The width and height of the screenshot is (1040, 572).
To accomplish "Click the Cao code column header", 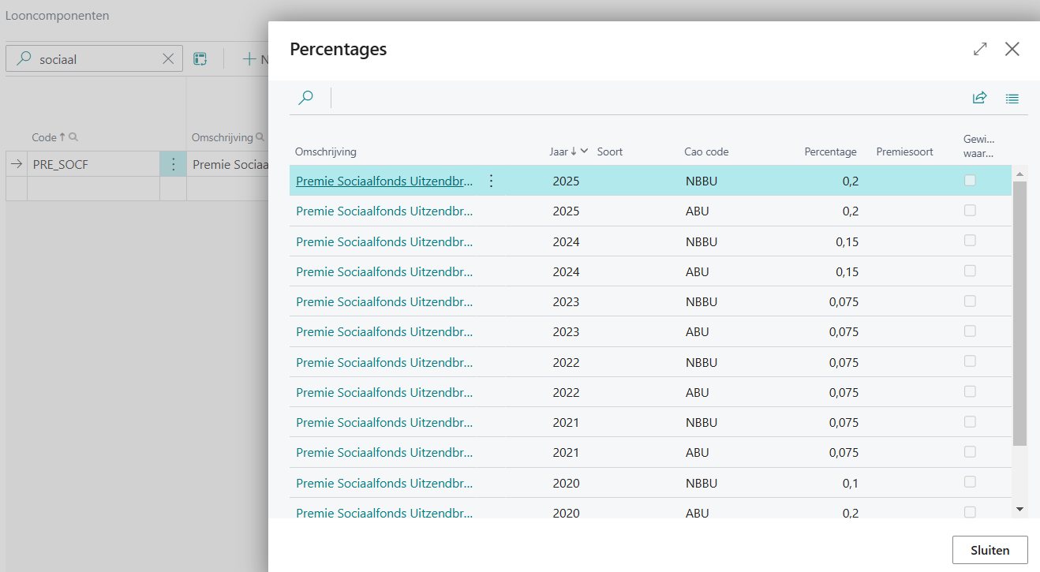I will tap(706, 151).
